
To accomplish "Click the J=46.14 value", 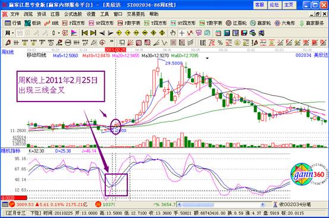I will [x=89, y=151].
